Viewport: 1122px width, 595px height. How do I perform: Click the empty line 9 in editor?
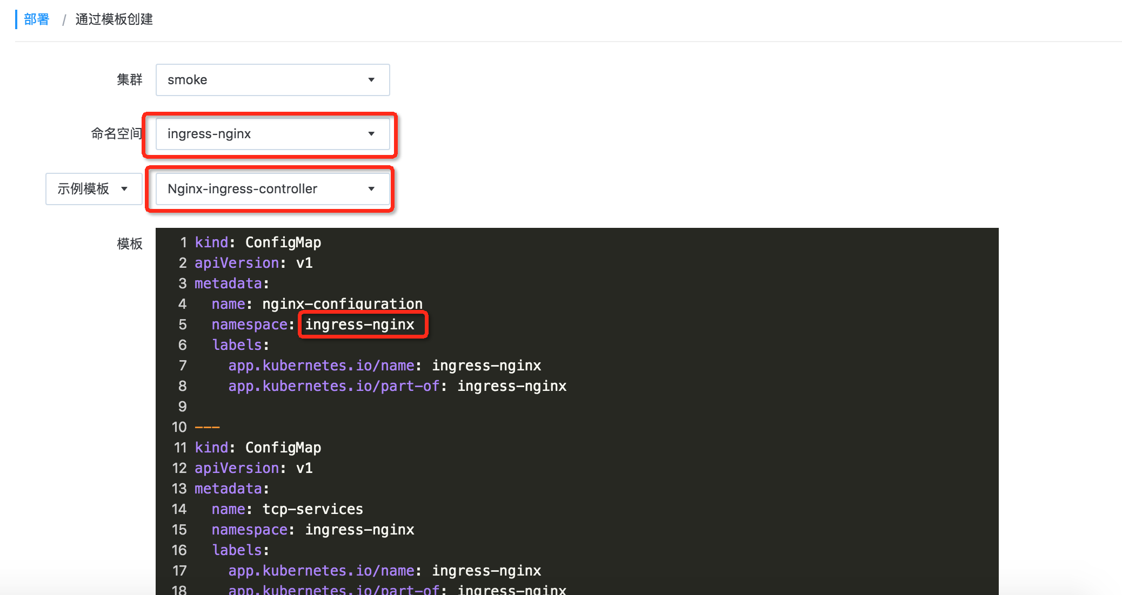pos(378,407)
